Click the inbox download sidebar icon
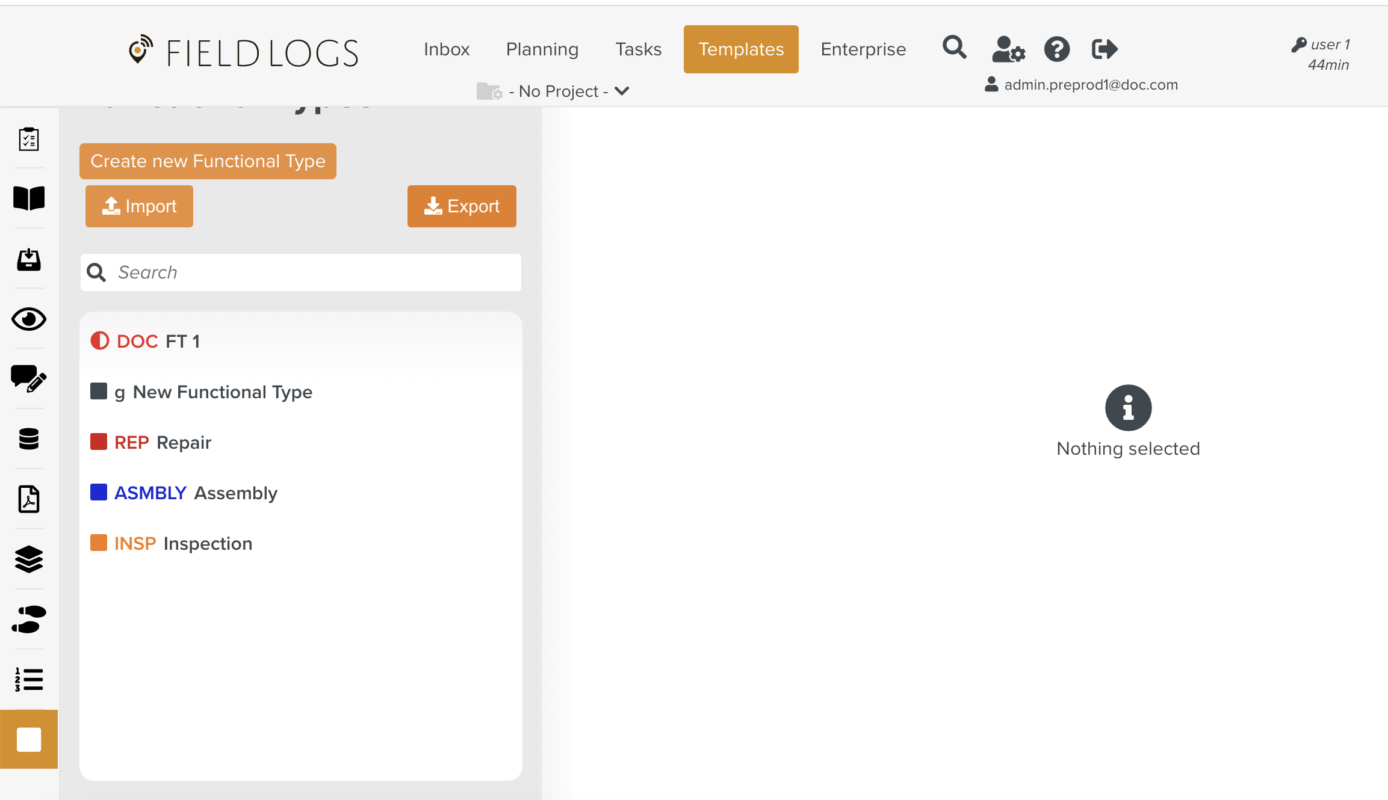This screenshot has width=1388, height=800. (x=28, y=259)
